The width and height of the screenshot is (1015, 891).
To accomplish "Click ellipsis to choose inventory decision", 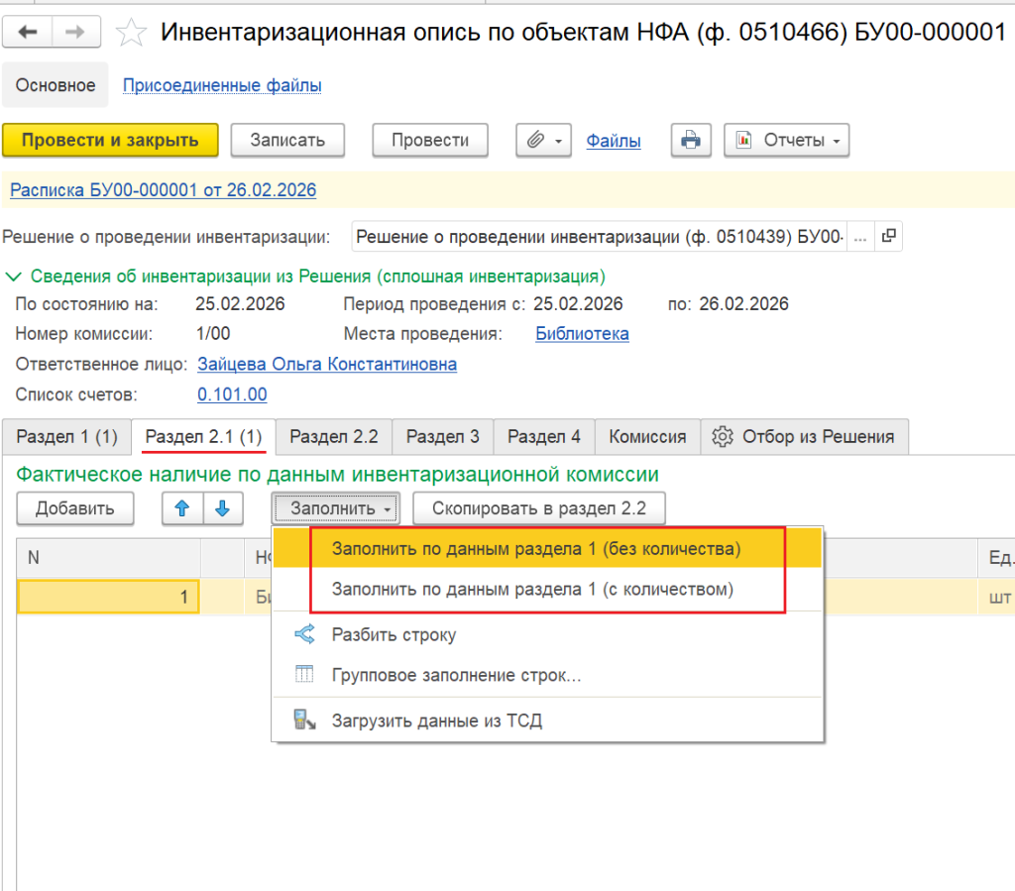I will (859, 237).
